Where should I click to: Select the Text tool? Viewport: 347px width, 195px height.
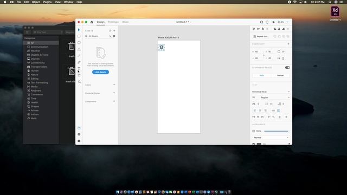(79, 69)
